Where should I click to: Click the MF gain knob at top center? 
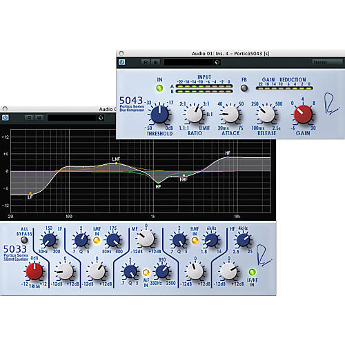coord(146,239)
